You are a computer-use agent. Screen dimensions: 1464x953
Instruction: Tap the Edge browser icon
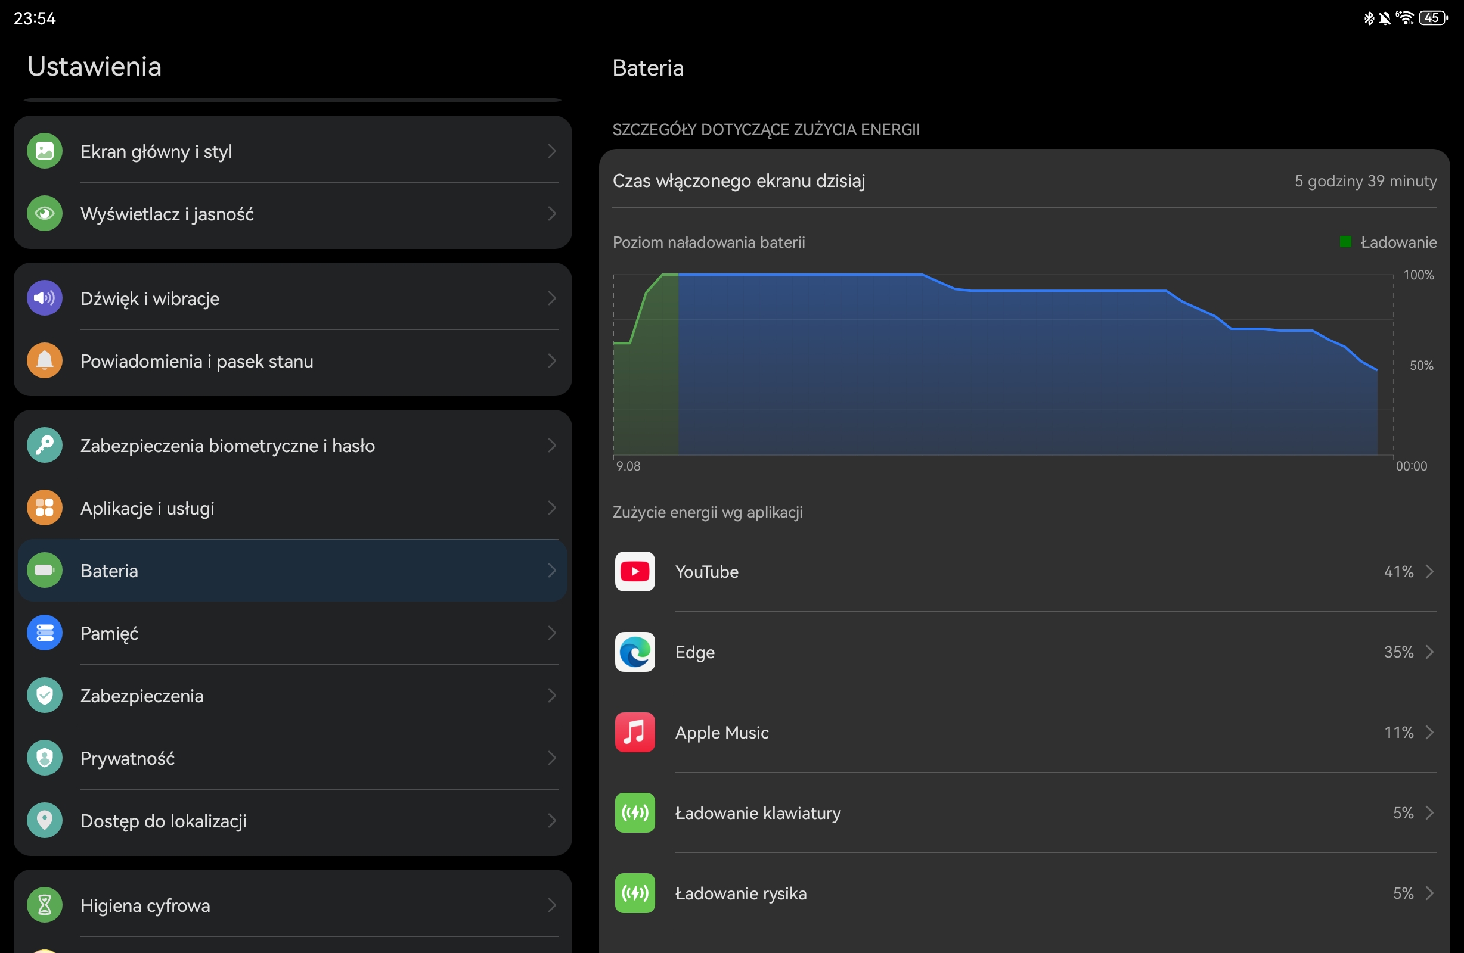(x=635, y=652)
